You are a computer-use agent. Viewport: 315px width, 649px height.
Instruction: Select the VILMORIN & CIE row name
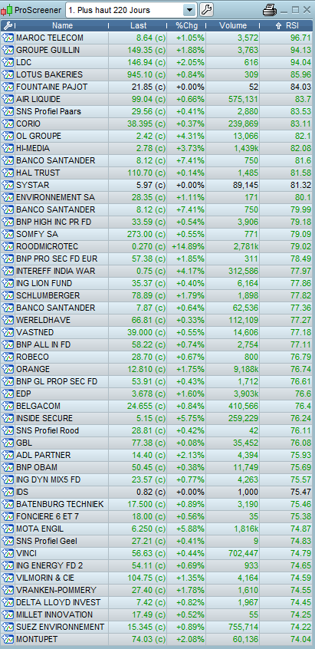pos(45,578)
